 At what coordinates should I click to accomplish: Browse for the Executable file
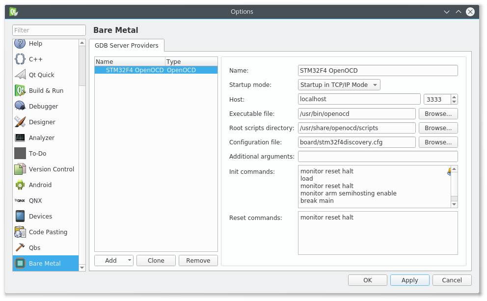coord(438,114)
